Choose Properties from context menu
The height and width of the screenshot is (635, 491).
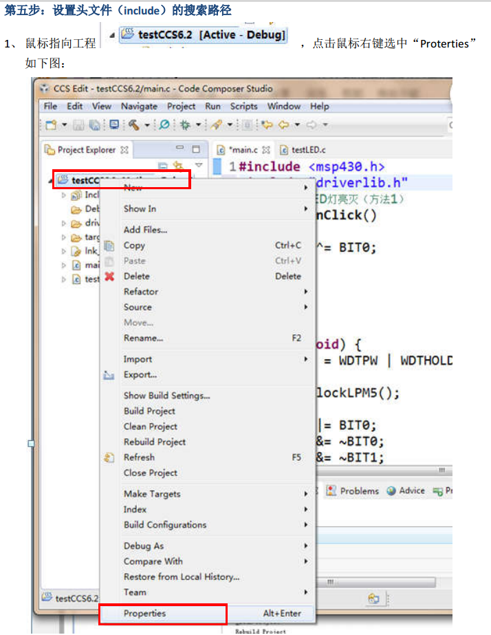(x=207, y=614)
